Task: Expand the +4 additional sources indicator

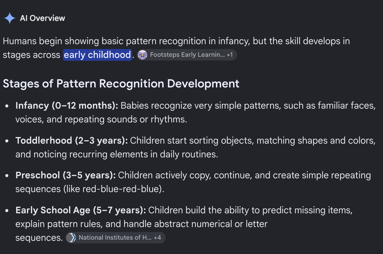Action: pyautogui.click(x=157, y=238)
